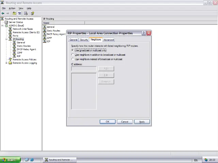This screenshot has height=163, width=218.
Task: Click the Internet Explorer quick launch icon
Action: [32, 160]
